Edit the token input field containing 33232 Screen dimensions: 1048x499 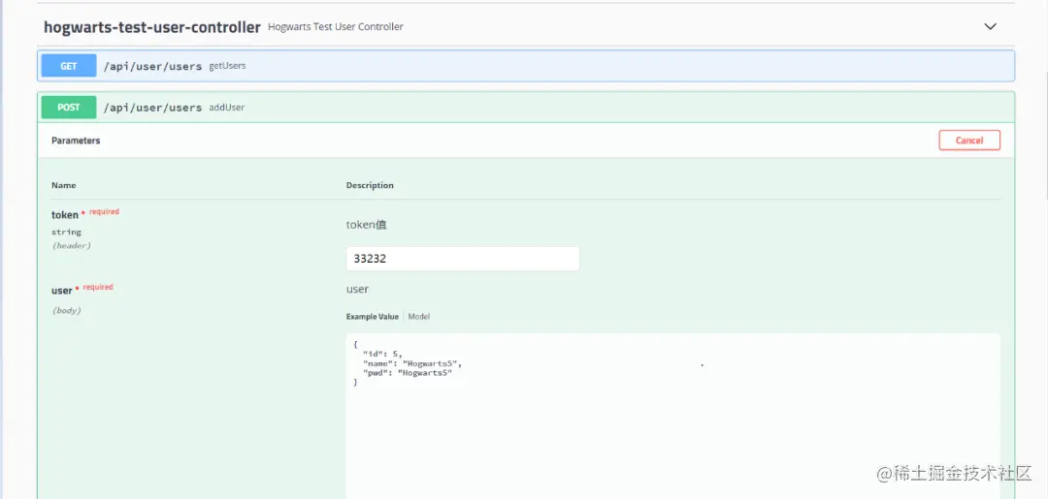[x=463, y=259]
